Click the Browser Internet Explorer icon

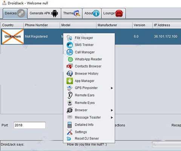pyautogui.click(x=69, y=110)
